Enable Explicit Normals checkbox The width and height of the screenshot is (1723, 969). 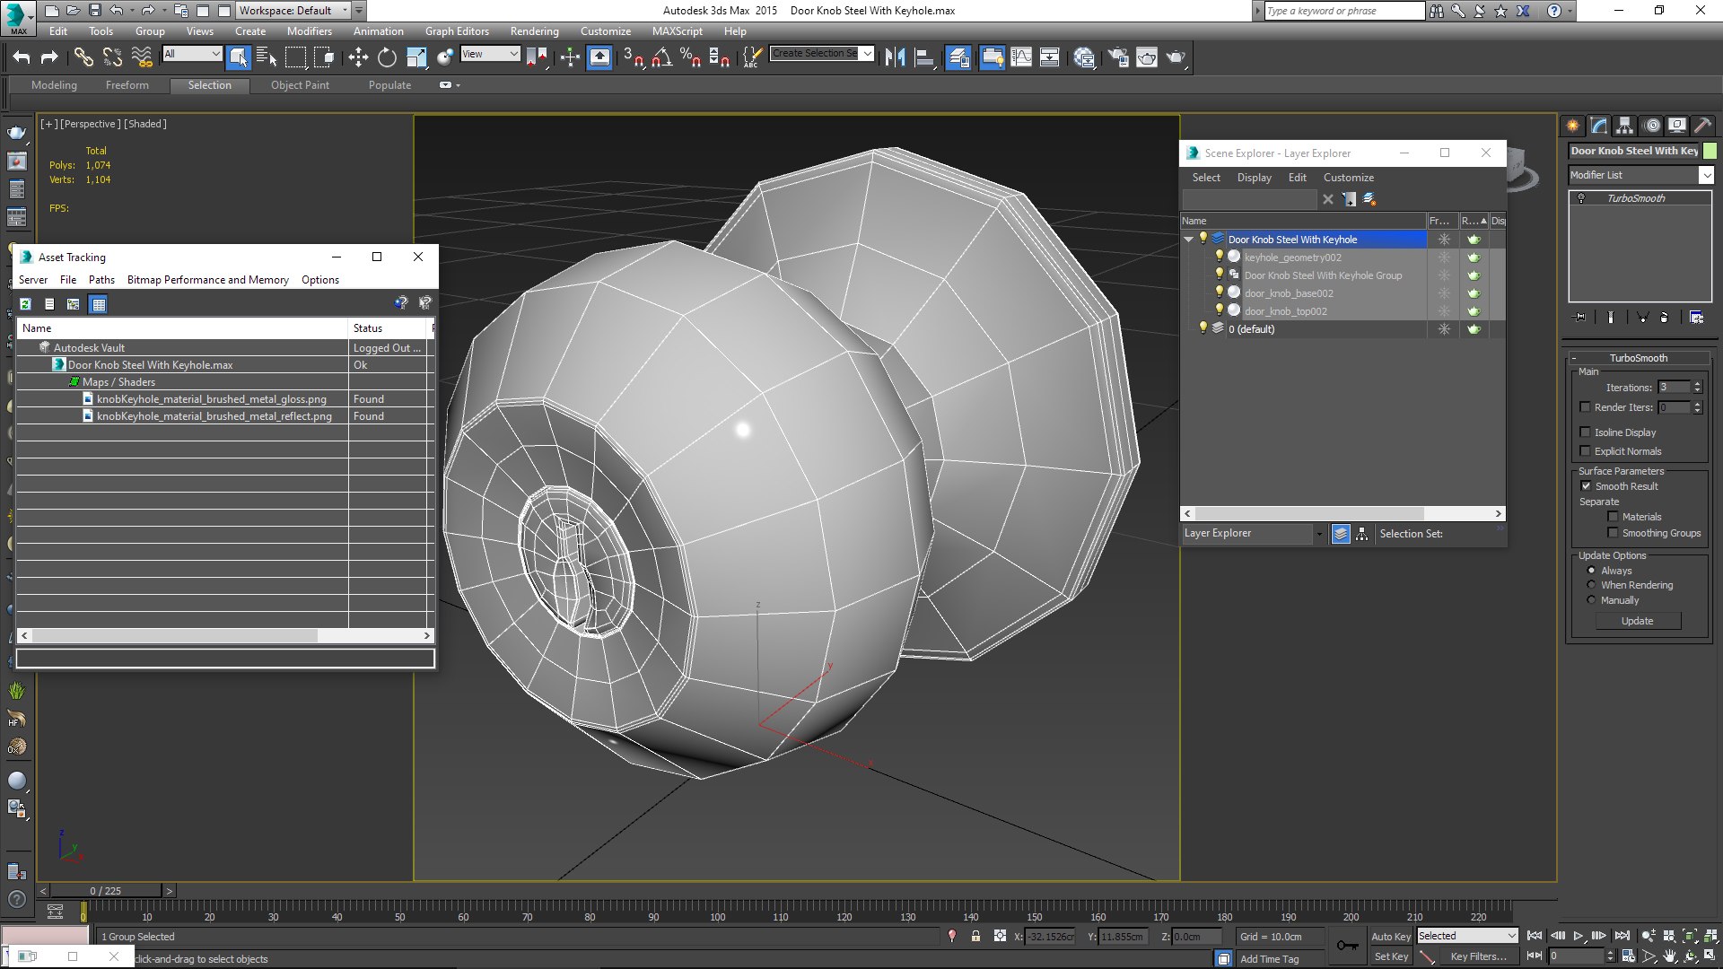pos(1585,450)
